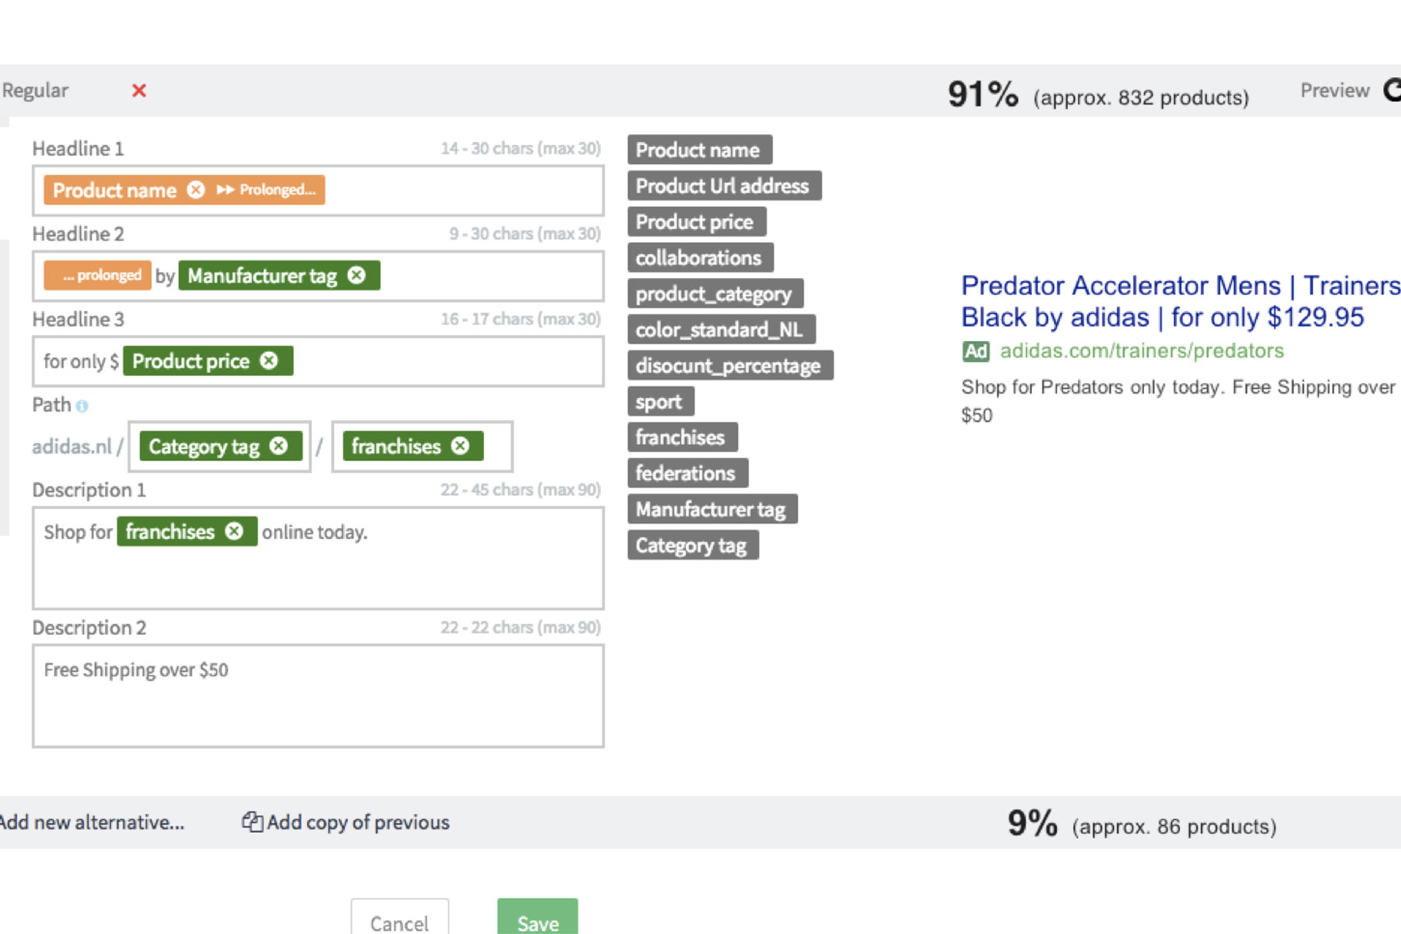
Task: Select the sport variable tag
Action: pos(661,402)
